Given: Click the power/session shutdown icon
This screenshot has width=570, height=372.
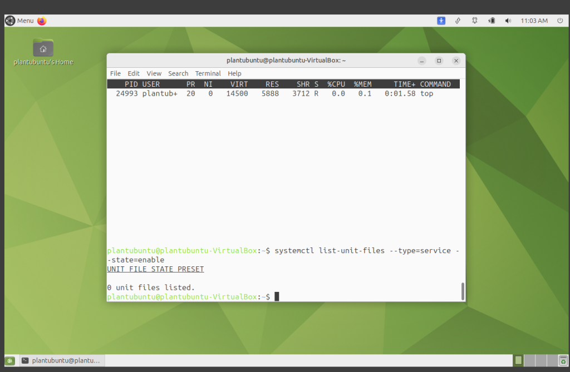Looking at the screenshot, I should (559, 21).
